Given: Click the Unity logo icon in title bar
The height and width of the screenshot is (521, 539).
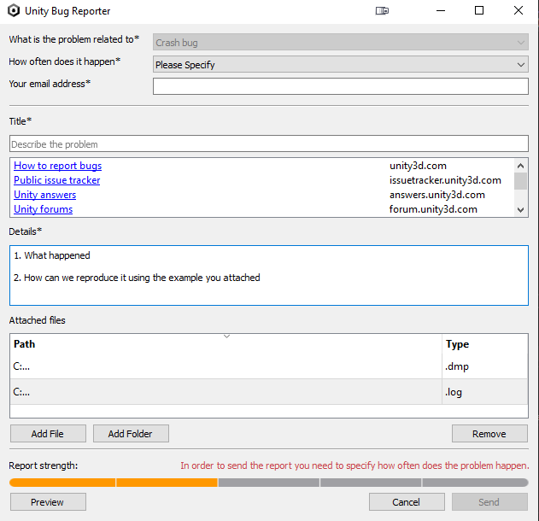Looking at the screenshot, I should point(14,10).
